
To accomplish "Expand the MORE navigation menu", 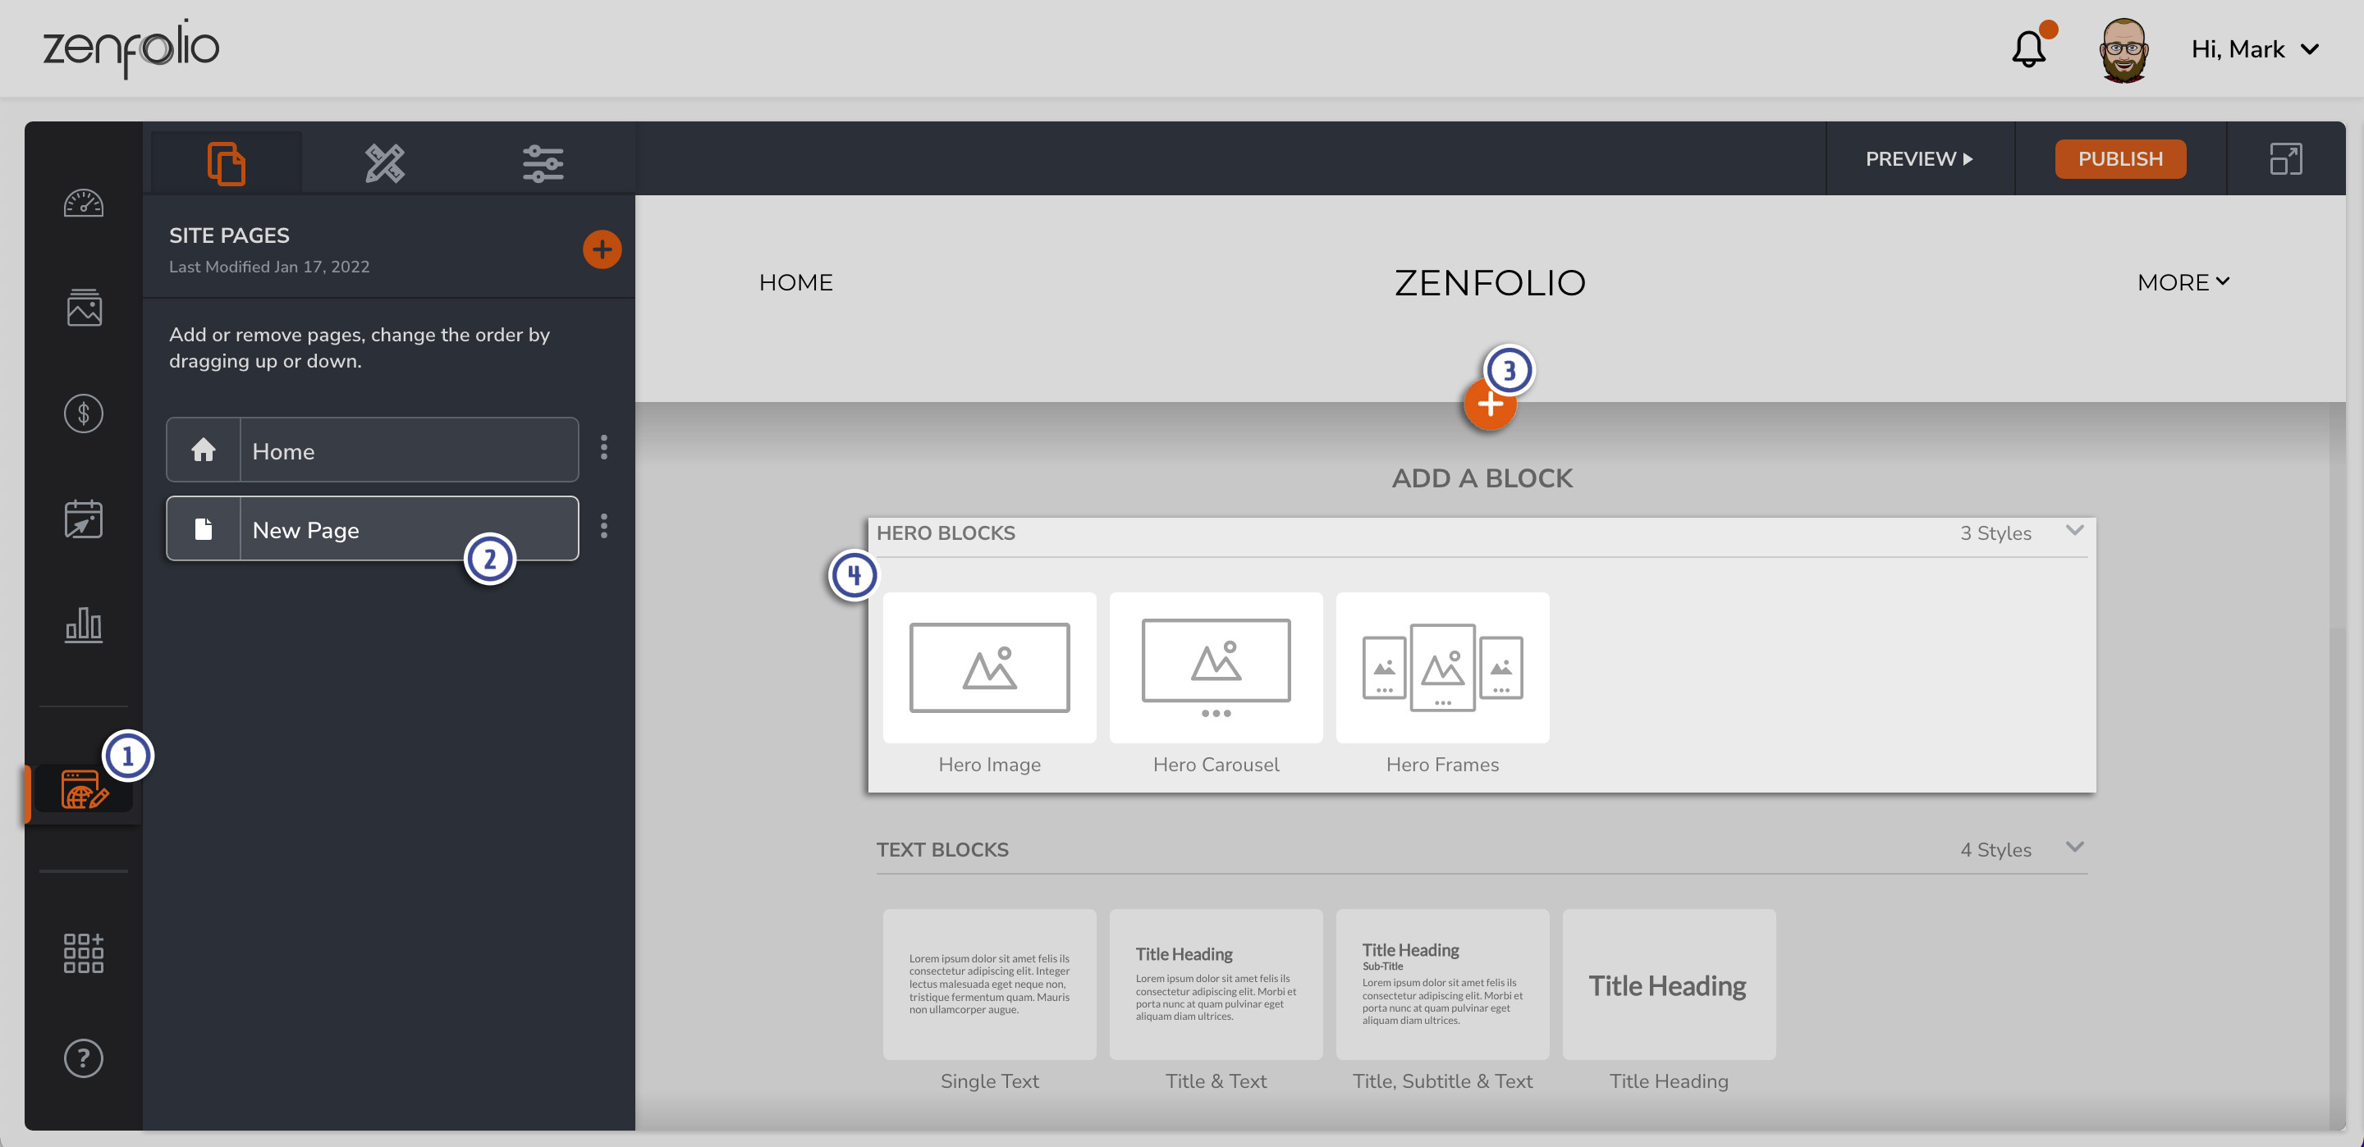I will click(2183, 281).
